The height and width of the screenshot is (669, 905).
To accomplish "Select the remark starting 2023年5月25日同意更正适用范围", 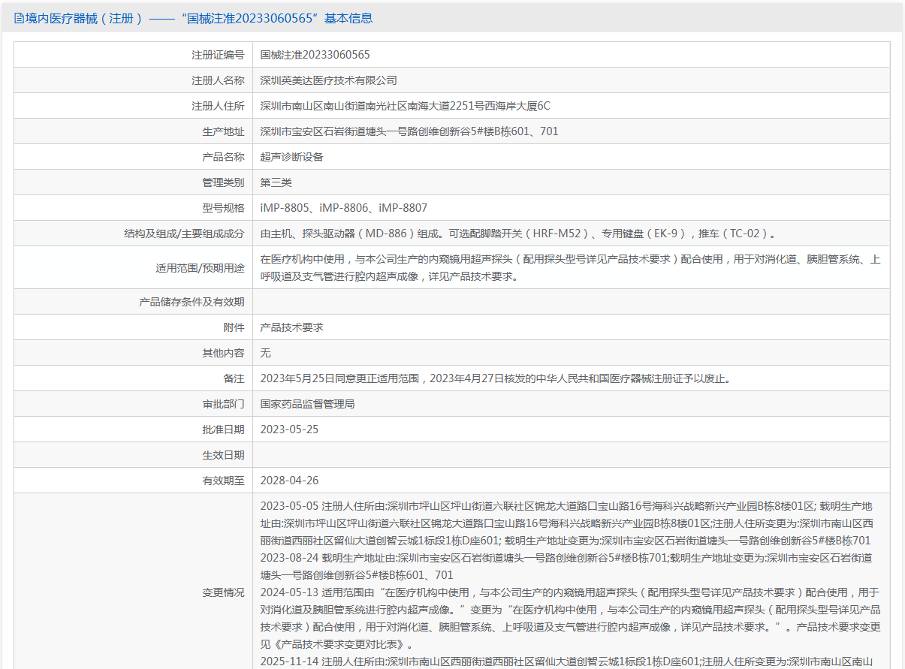I will click(495, 378).
